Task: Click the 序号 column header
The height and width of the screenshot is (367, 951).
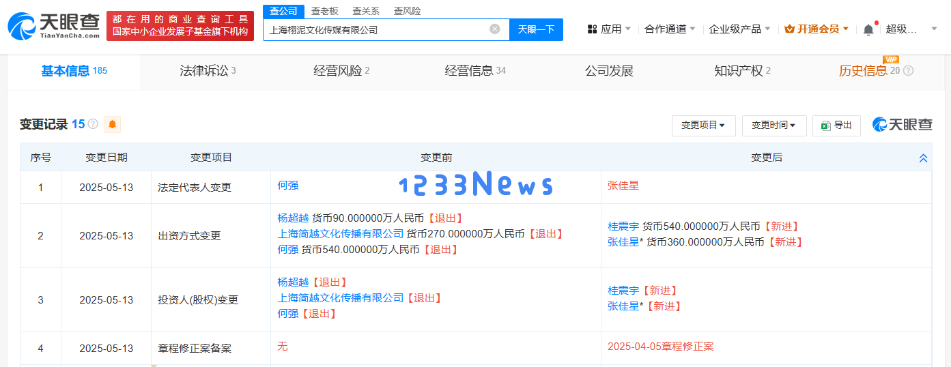Action: point(40,158)
